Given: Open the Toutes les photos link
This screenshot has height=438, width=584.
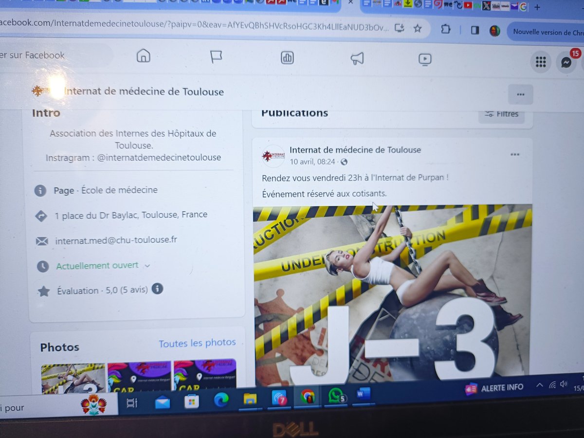Looking at the screenshot, I should 197,343.
